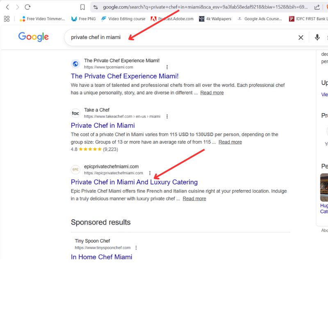The width and height of the screenshot is (328, 328).
Task: Open three-dot menu for epicprivatechefmiami.com result
Action: tap(150, 173)
